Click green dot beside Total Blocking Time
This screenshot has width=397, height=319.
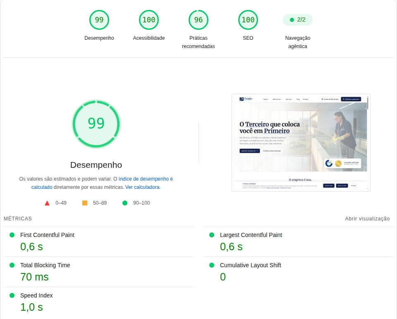(12, 265)
